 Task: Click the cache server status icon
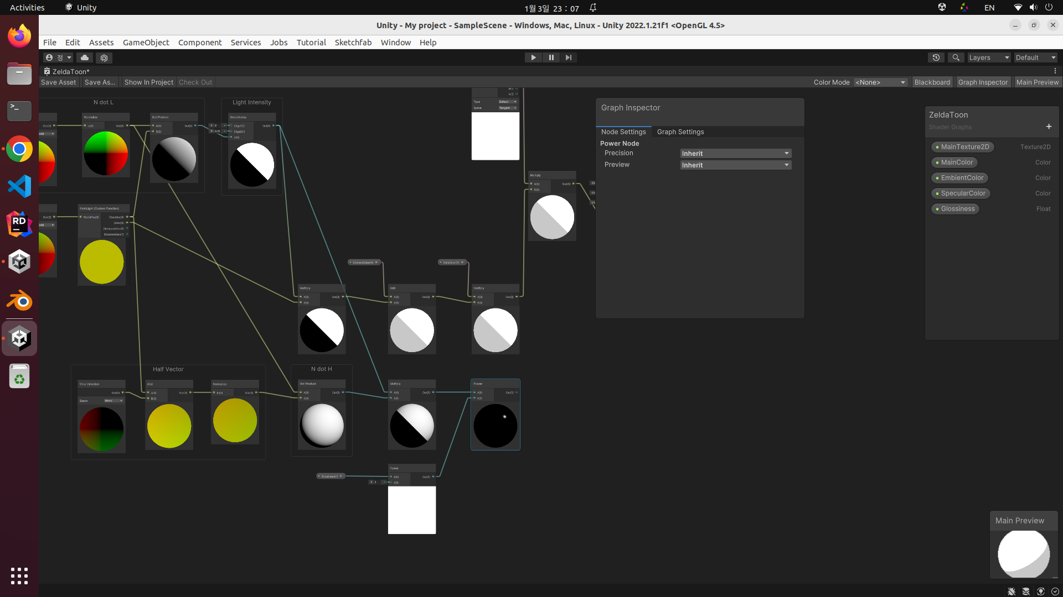1026,591
